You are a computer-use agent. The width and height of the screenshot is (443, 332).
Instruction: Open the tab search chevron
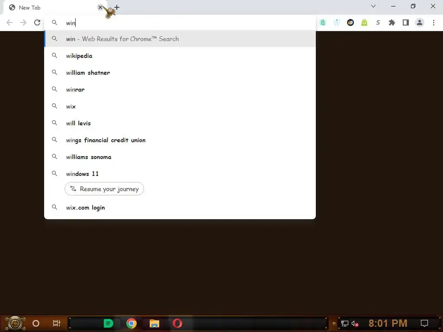pos(373,6)
